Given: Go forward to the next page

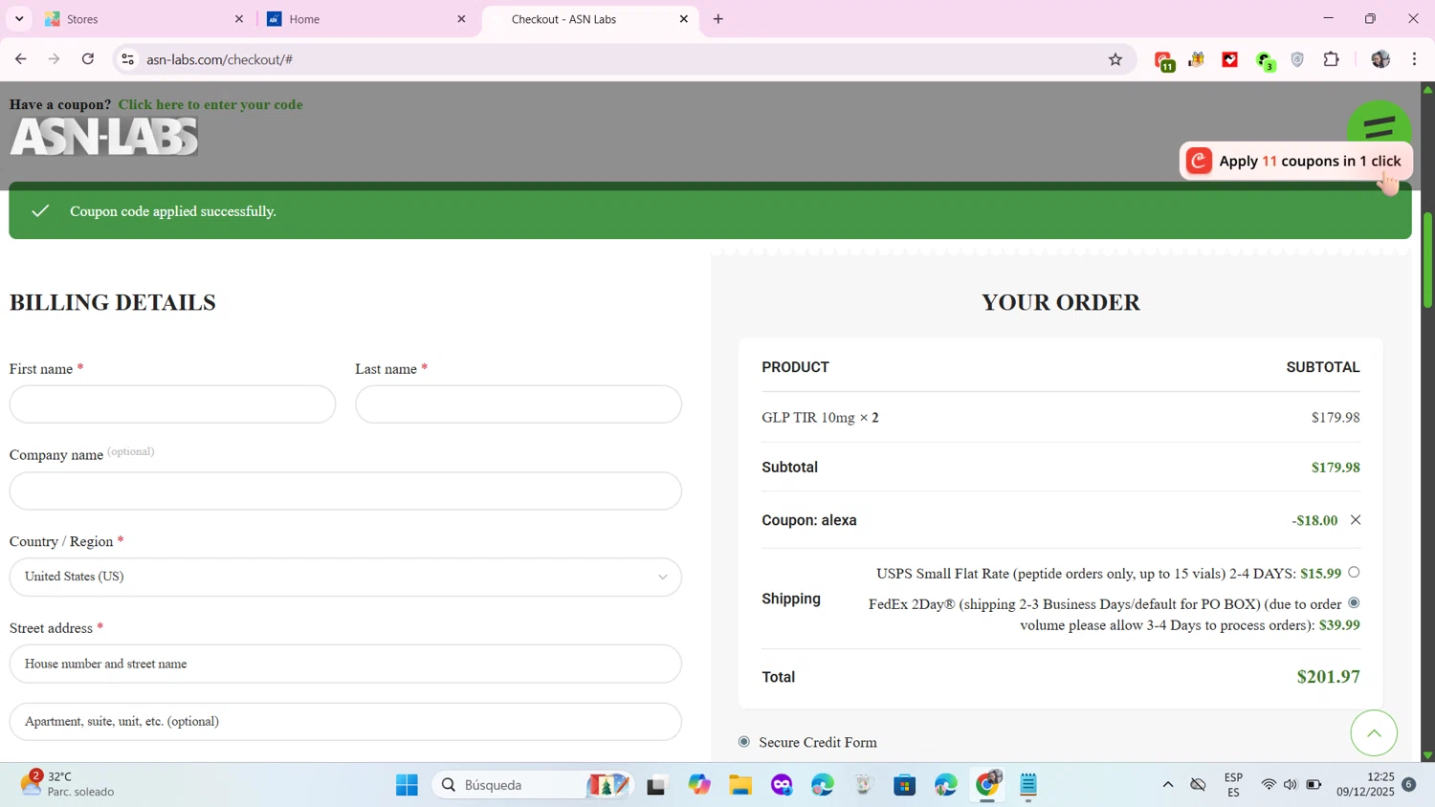Looking at the screenshot, I should click(55, 59).
